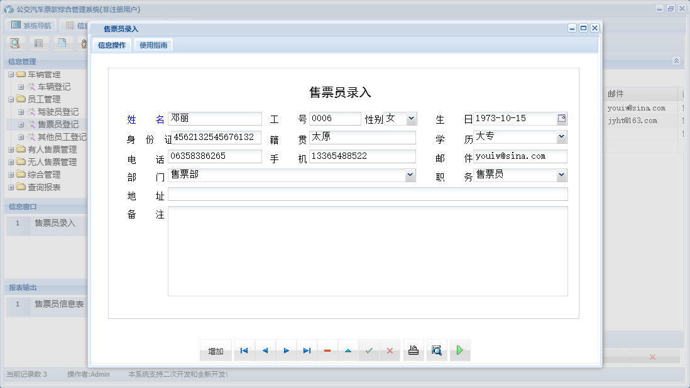Switch to the 信息操作 tab
Image resolution: width=690 pixels, height=388 pixels.
pyautogui.click(x=111, y=45)
